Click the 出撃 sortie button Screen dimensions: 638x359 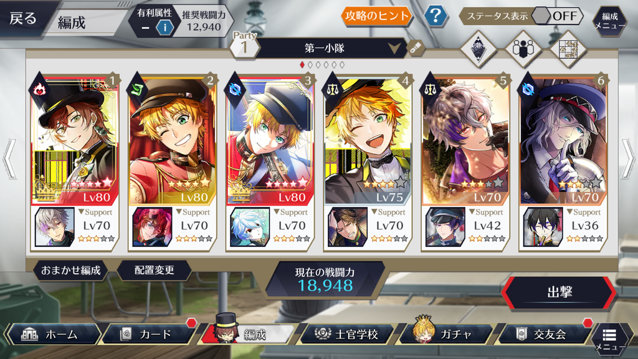point(559,292)
